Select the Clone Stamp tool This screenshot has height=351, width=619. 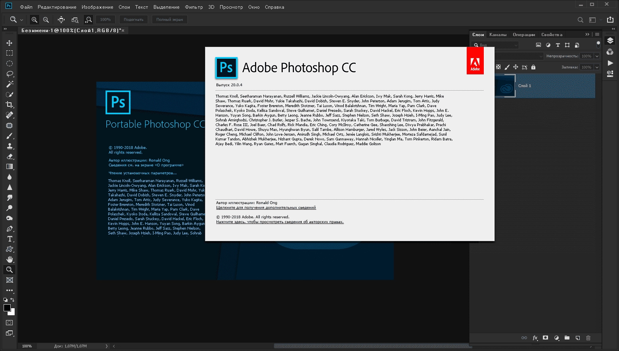click(x=10, y=146)
